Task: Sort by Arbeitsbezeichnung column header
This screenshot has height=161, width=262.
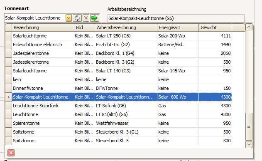Action: point(126,27)
